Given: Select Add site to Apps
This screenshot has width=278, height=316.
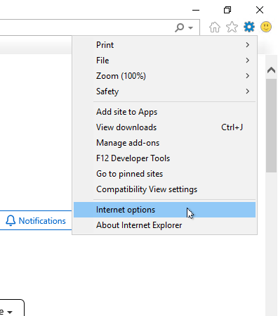Looking at the screenshot, I should click(164, 112).
